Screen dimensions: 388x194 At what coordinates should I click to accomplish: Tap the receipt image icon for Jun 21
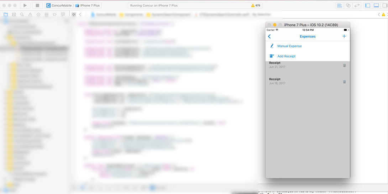(345, 65)
